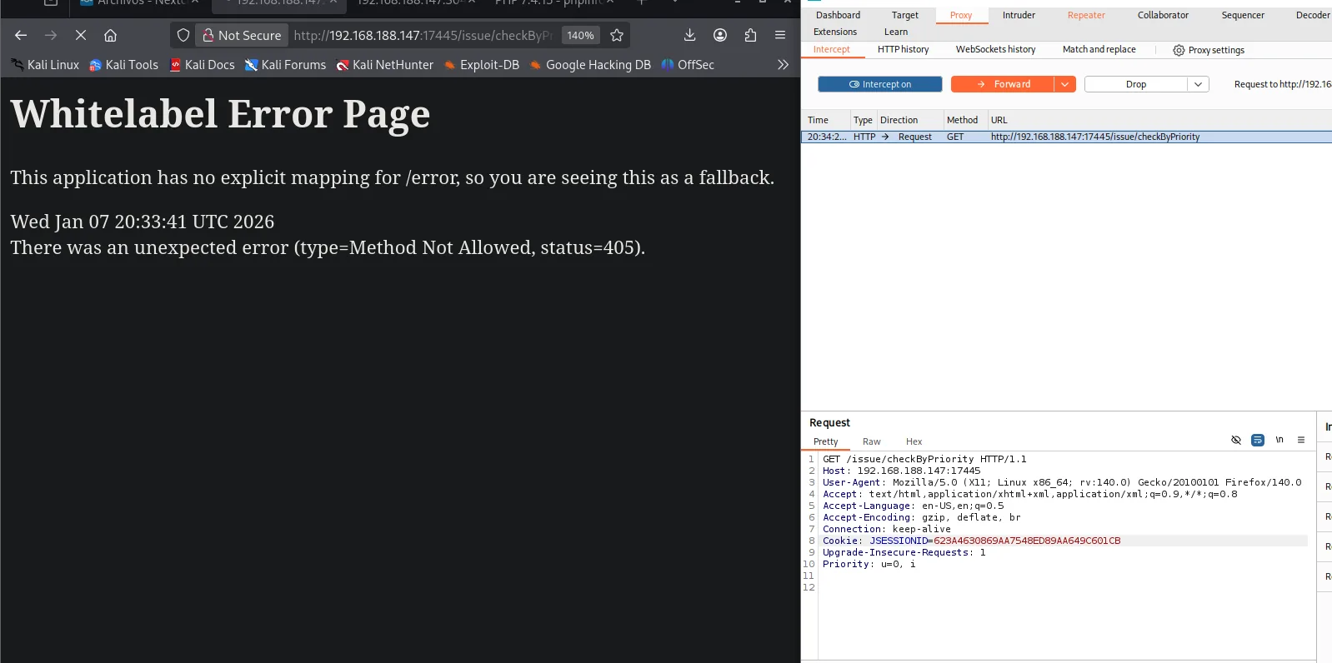Click the User-Agent header line
The width and height of the screenshot is (1332, 663).
(1061, 482)
